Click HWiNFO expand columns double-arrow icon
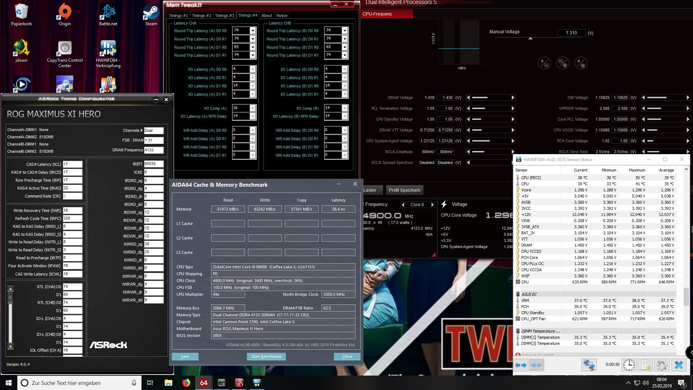 point(521,365)
